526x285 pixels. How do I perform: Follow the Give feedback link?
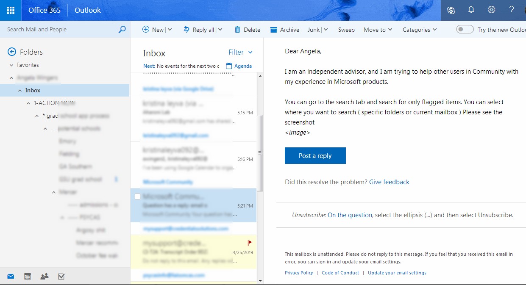[389, 182]
